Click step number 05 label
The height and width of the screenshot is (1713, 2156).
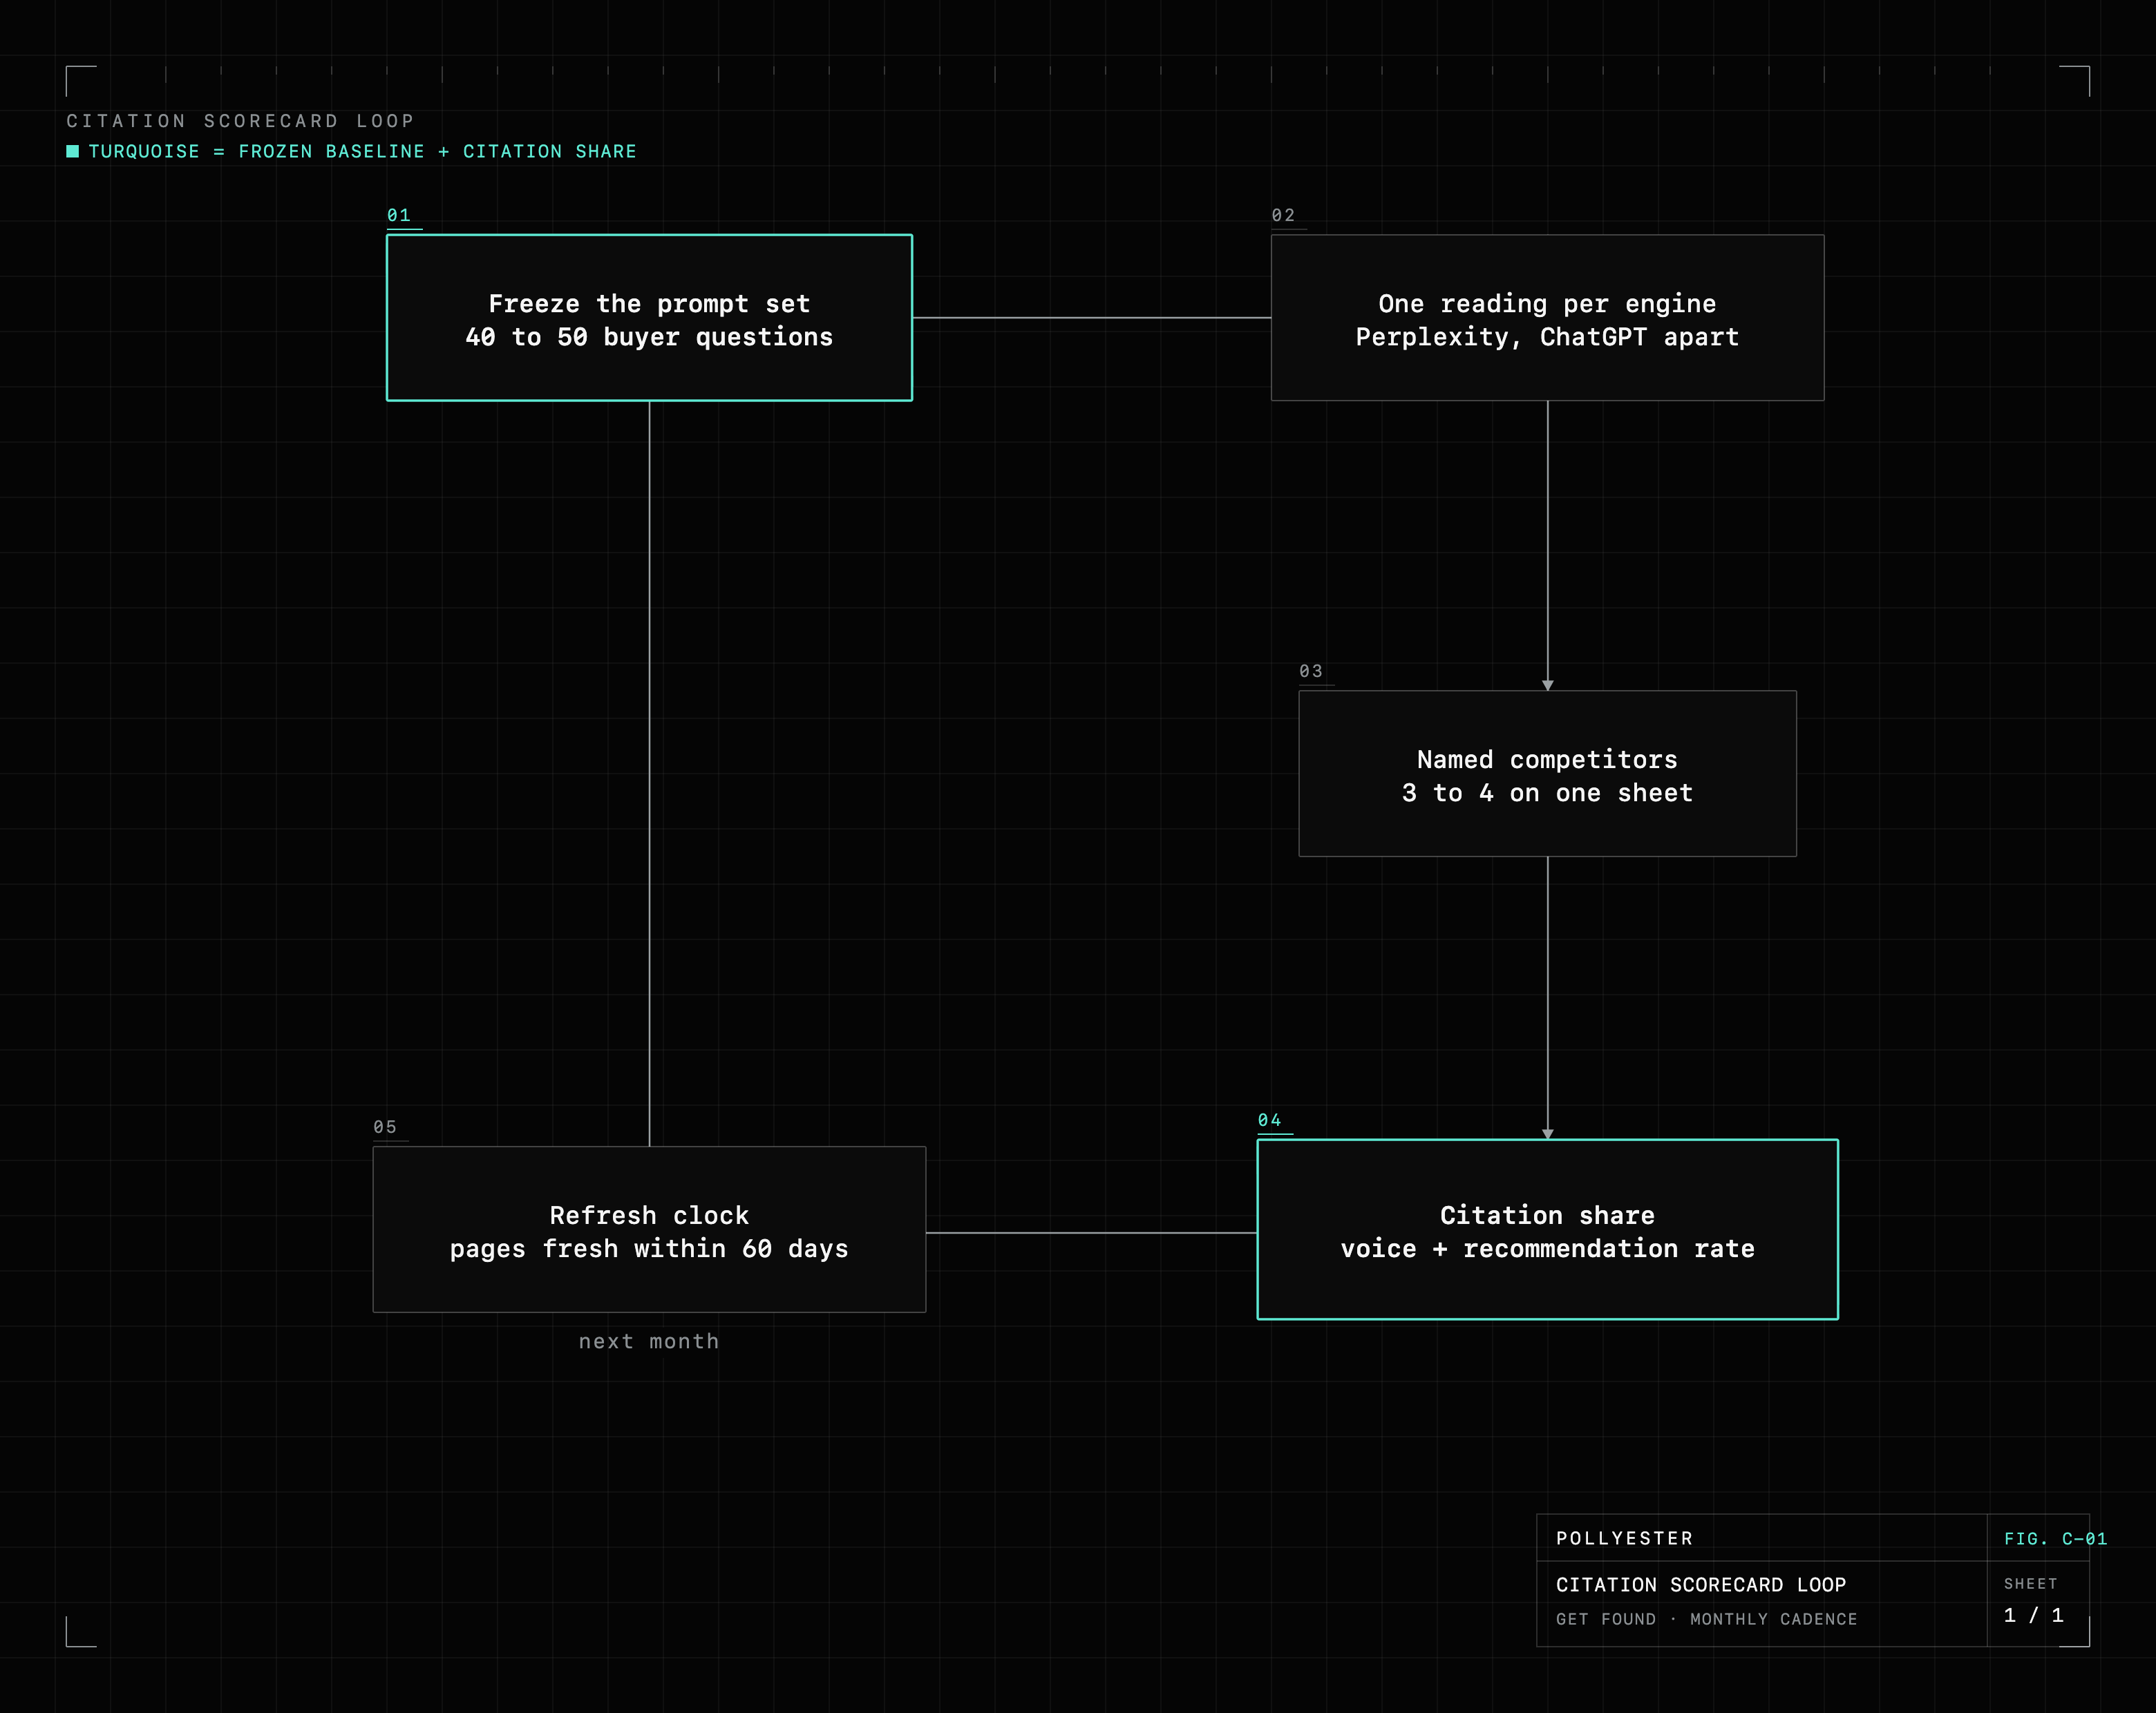385,1127
